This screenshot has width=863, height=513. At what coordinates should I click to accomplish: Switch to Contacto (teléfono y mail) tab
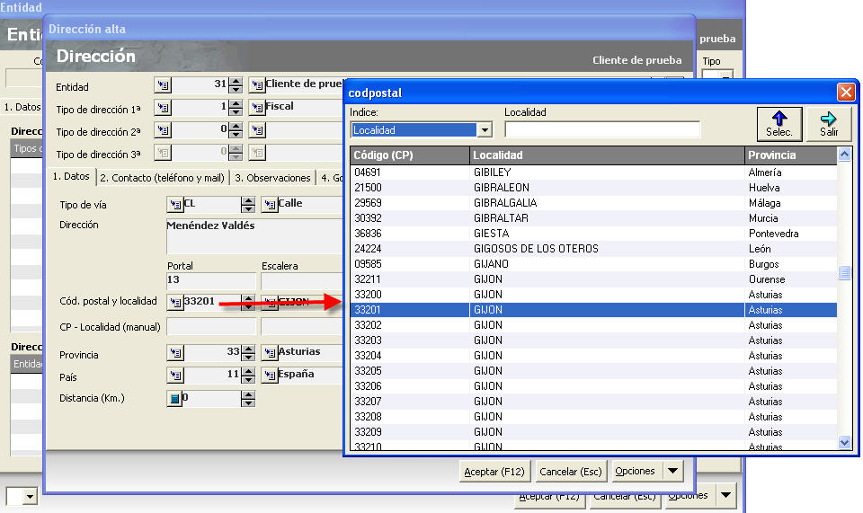coord(163,178)
